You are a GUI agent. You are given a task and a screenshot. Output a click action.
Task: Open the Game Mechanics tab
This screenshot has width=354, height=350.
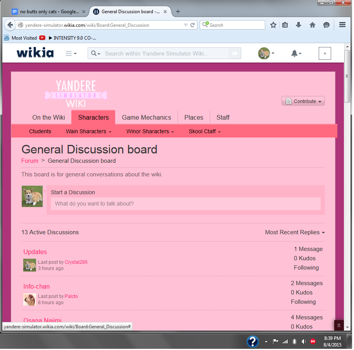pyautogui.click(x=147, y=117)
